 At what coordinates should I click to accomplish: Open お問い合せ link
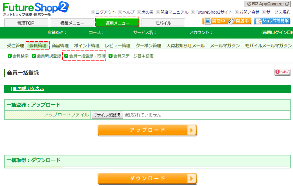click(249, 12)
